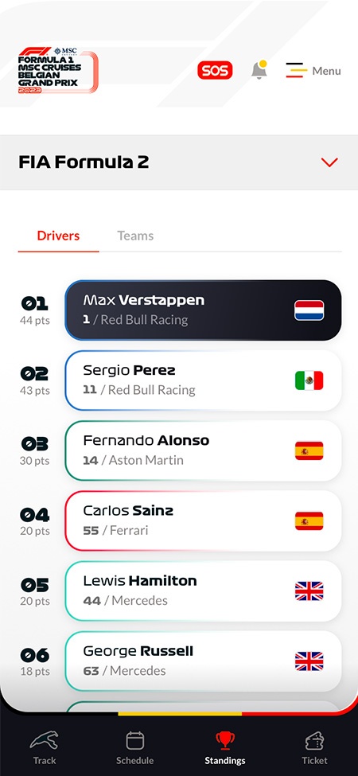
Task: Click the Mexico flag beside Sergio Perez
Action: tap(309, 380)
